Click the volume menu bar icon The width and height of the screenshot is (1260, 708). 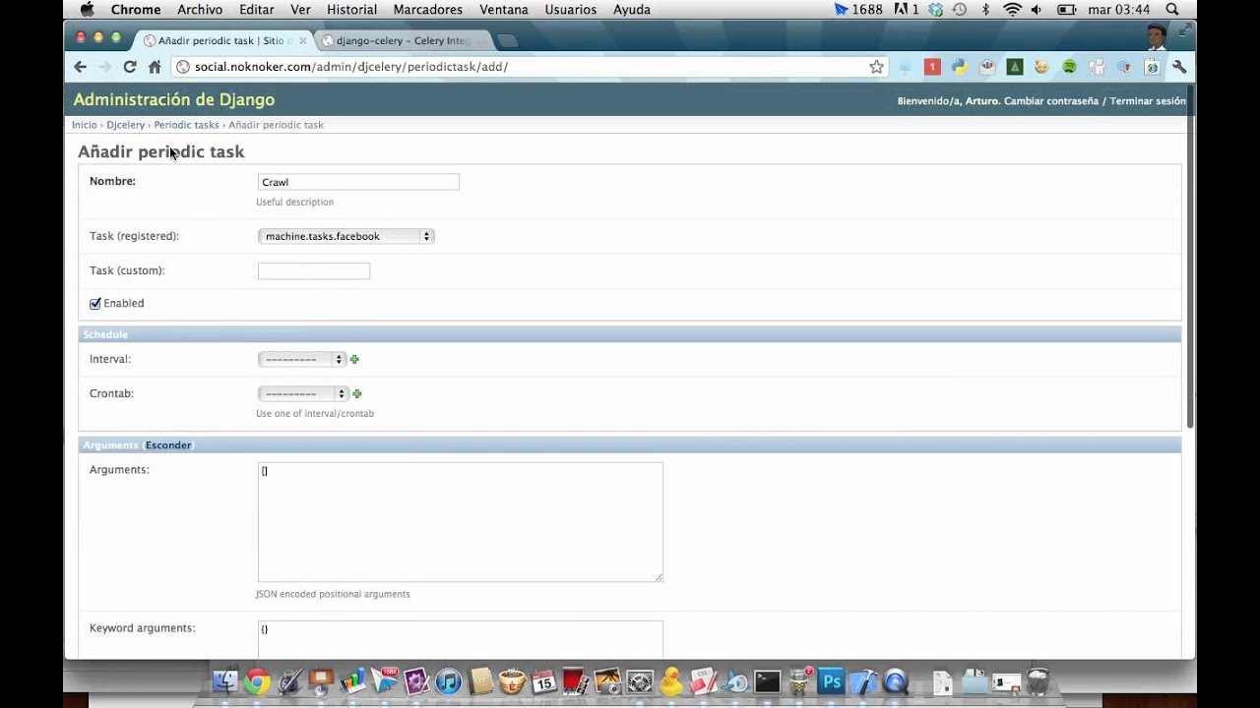(x=1039, y=10)
